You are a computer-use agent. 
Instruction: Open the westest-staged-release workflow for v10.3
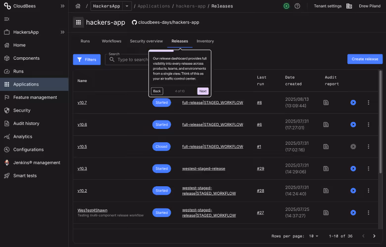pos(203,168)
